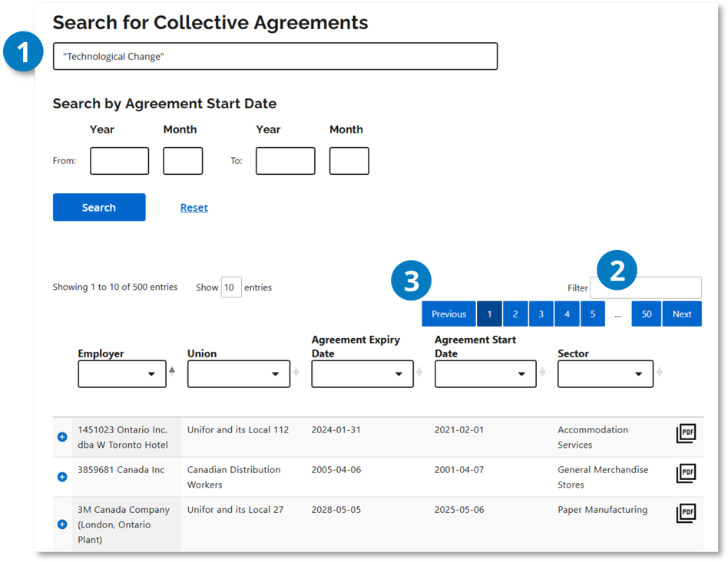This screenshot has height=562, width=728.
Task: Sort by the Union column arrows
Action: point(296,371)
